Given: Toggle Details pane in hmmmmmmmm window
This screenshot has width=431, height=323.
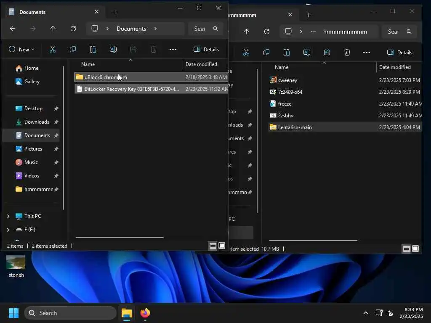Looking at the screenshot, I should (400, 53).
